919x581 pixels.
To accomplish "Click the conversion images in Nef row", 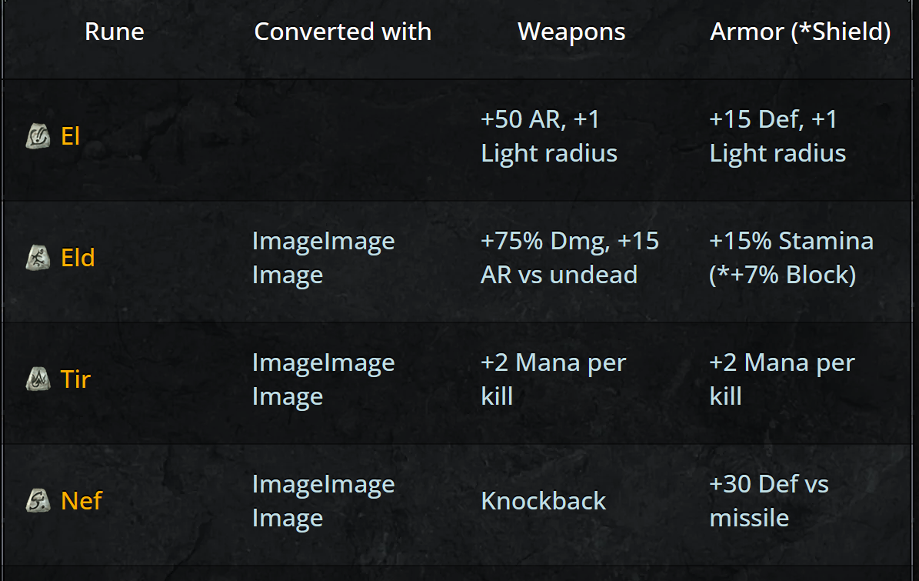I will coord(323,501).
